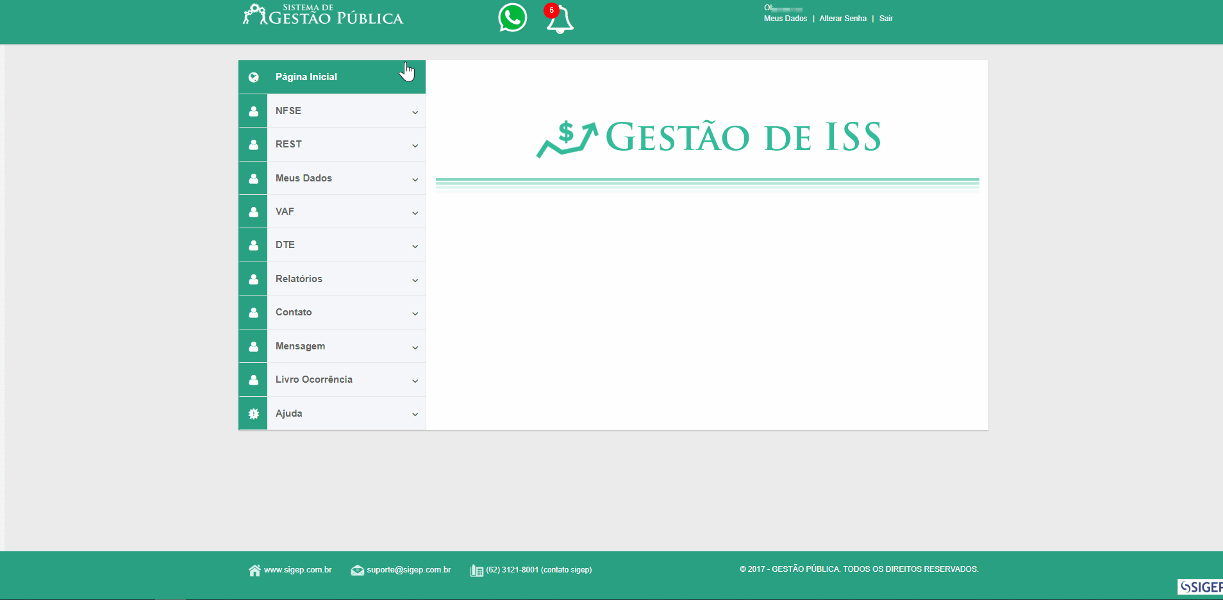Click the globe icon beside Página Inicial
Image resolution: width=1223 pixels, height=600 pixels.
point(254,77)
